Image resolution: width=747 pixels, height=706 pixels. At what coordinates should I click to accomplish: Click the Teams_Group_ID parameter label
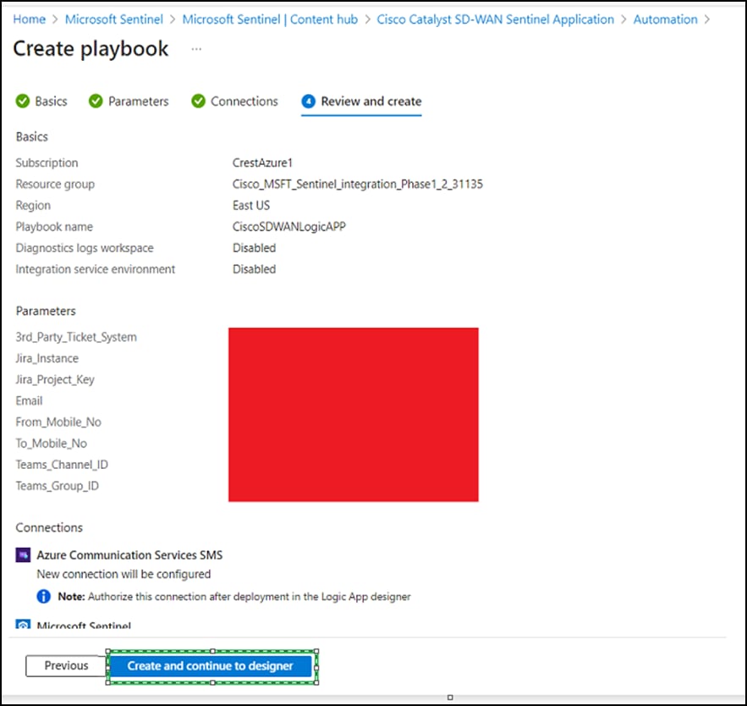click(x=58, y=486)
